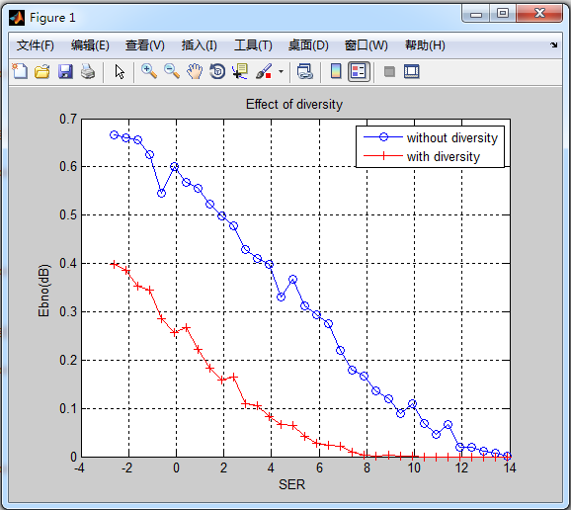Screen dimensions: 571x510
Task: Activate the Pan hand tool
Action: point(195,71)
